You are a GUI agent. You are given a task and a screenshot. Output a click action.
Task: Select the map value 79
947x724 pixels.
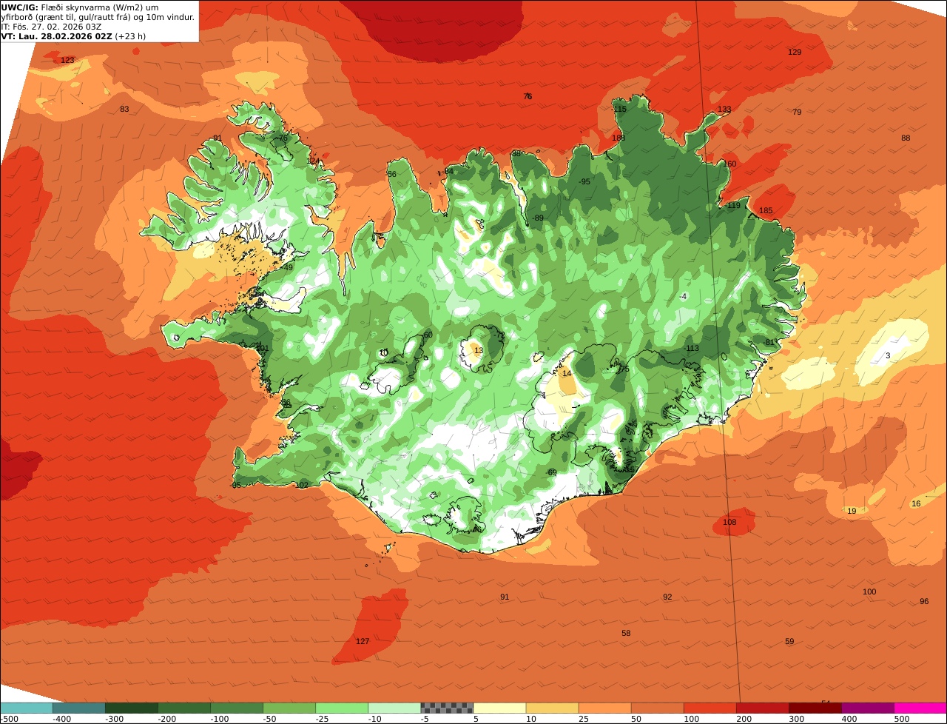797,112
